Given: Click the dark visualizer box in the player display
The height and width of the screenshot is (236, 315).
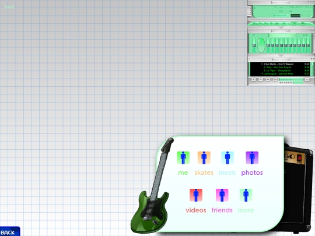Looking at the screenshot, I should (296, 16).
